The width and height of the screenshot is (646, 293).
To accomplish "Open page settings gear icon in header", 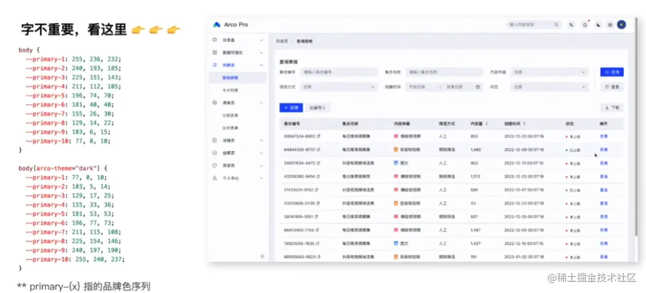I will tap(610, 25).
